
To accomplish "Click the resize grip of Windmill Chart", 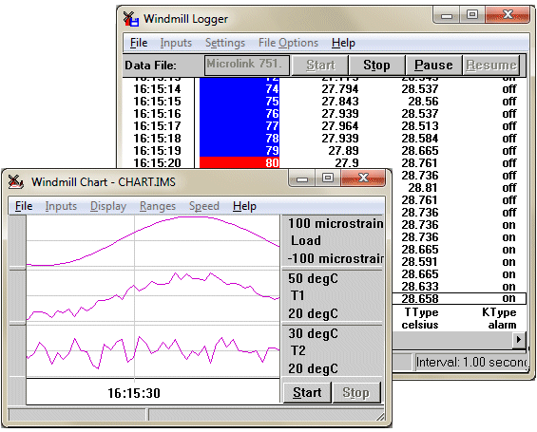I will point(380,416).
